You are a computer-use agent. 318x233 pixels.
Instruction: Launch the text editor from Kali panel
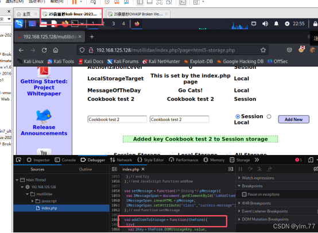tap(55, 24)
